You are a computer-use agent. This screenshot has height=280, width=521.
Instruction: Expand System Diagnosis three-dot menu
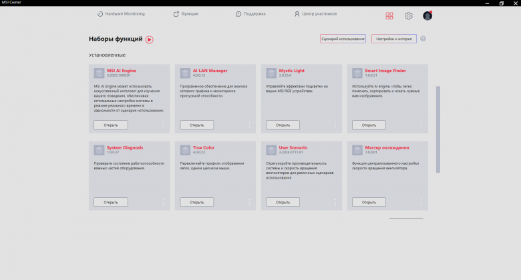point(163,202)
